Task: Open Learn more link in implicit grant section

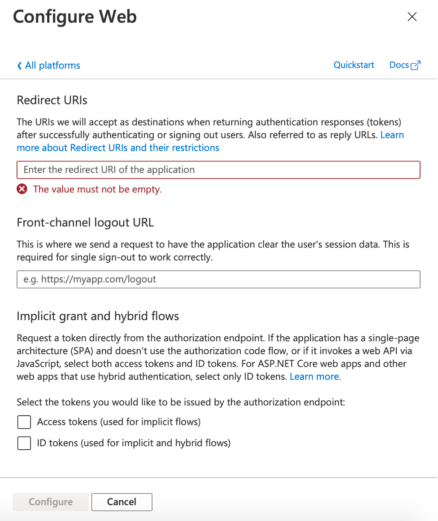Action: (x=315, y=377)
